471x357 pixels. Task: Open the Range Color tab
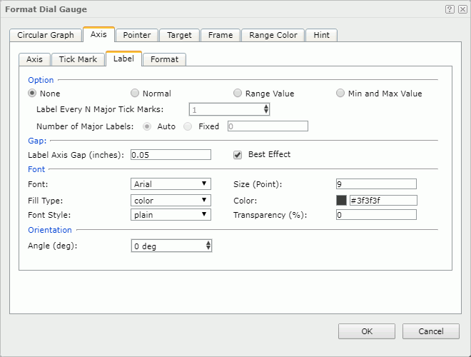coord(273,35)
